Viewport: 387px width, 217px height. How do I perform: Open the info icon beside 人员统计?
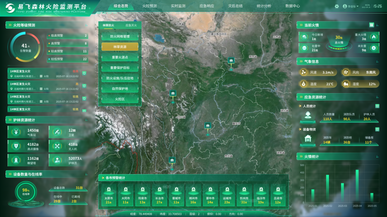(377, 106)
